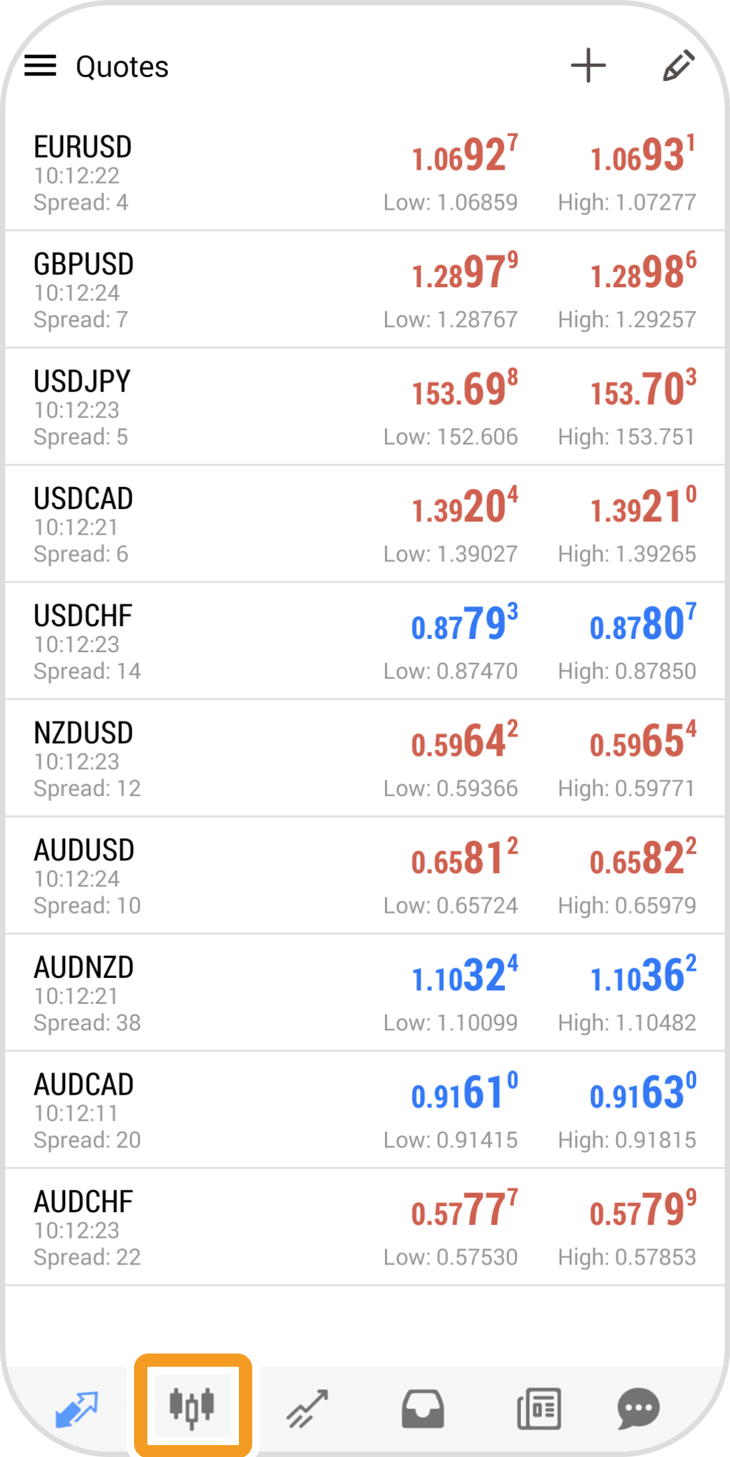This screenshot has width=730, height=1457.
Task: Open the candlestick Chart tab
Action: (x=192, y=1407)
